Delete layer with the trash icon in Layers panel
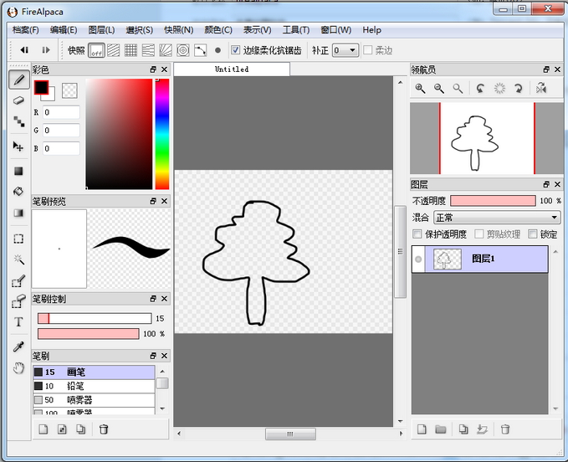The height and width of the screenshot is (462, 568). (505, 429)
